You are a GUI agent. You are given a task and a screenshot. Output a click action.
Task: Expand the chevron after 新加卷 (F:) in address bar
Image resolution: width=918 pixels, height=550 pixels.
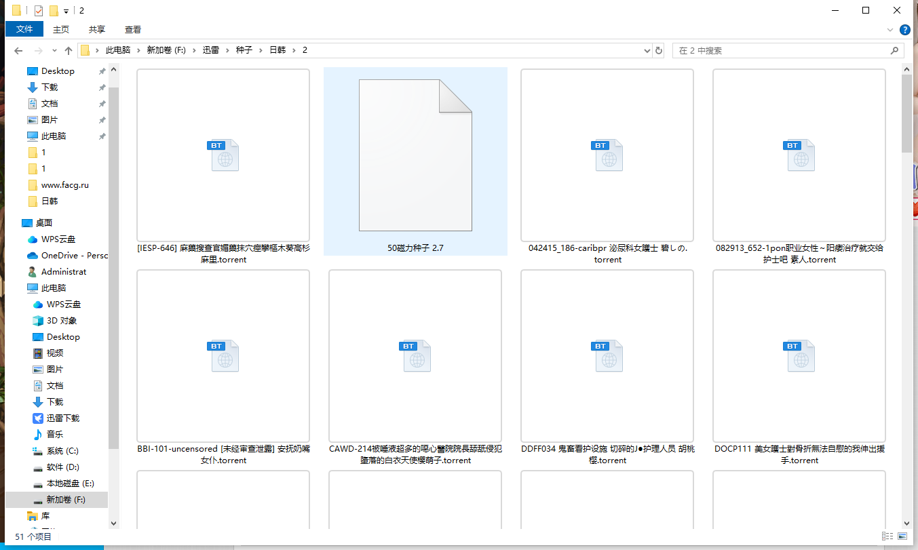(x=194, y=51)
